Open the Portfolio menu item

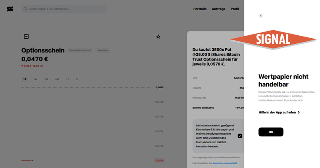[x=200, y=9]
